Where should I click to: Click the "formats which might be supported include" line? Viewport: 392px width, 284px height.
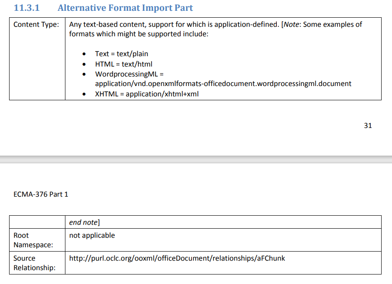pyautogui.click(x=139, y=34)
